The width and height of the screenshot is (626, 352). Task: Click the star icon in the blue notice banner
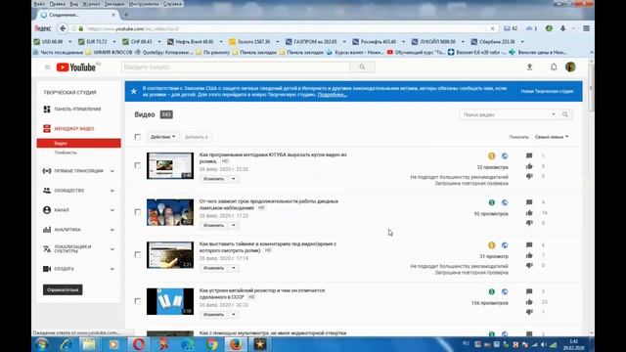point(134,91)
